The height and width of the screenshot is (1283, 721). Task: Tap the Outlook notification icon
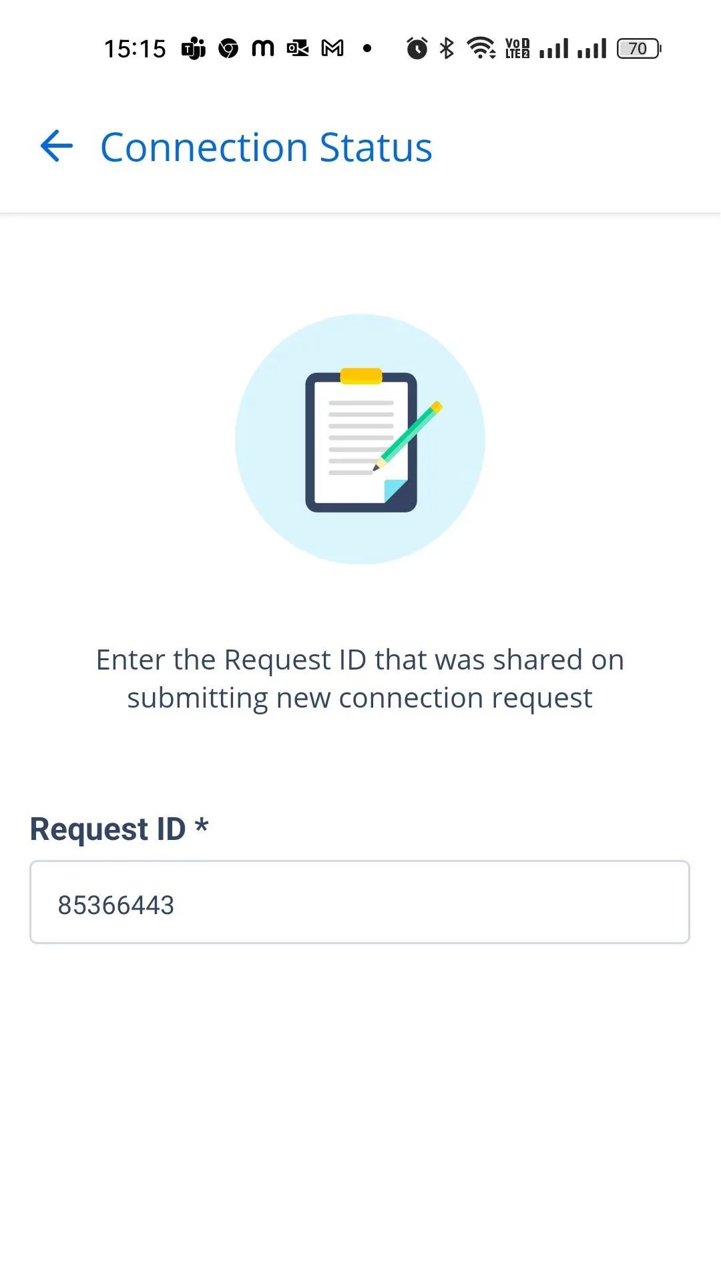298,48
